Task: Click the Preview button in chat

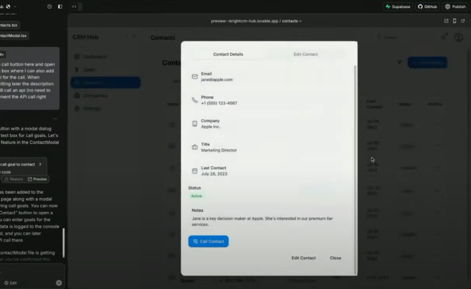Action: pos(37,179)
